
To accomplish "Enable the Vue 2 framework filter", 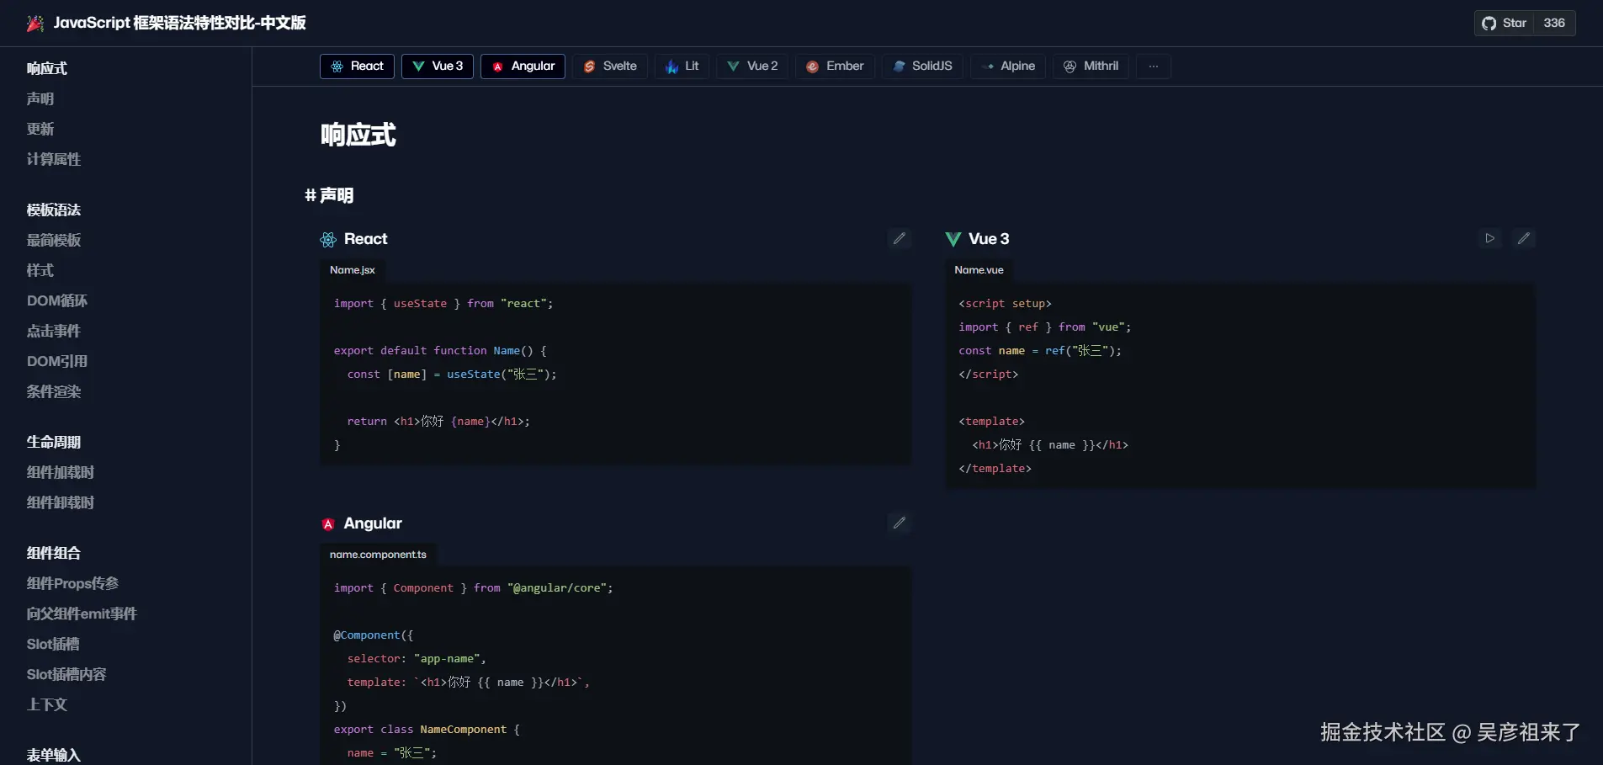I will [752, 66].
